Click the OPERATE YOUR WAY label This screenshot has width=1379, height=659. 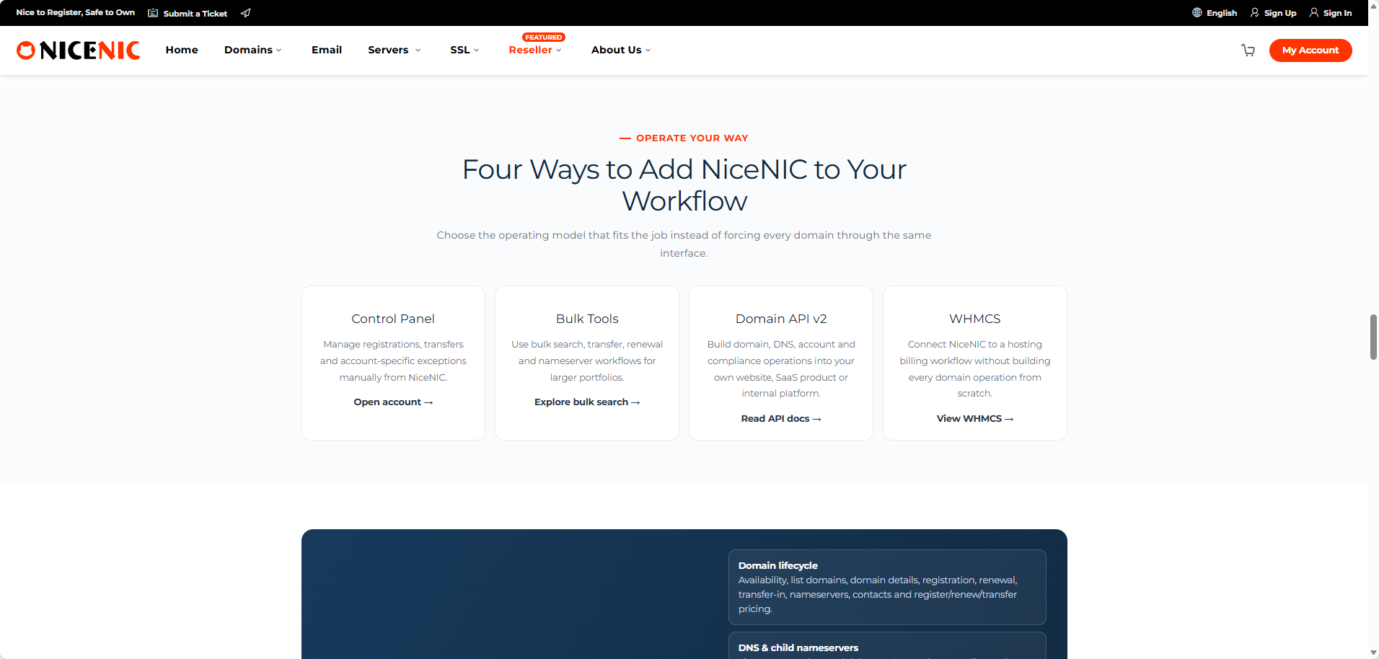(x=692, y=138)
